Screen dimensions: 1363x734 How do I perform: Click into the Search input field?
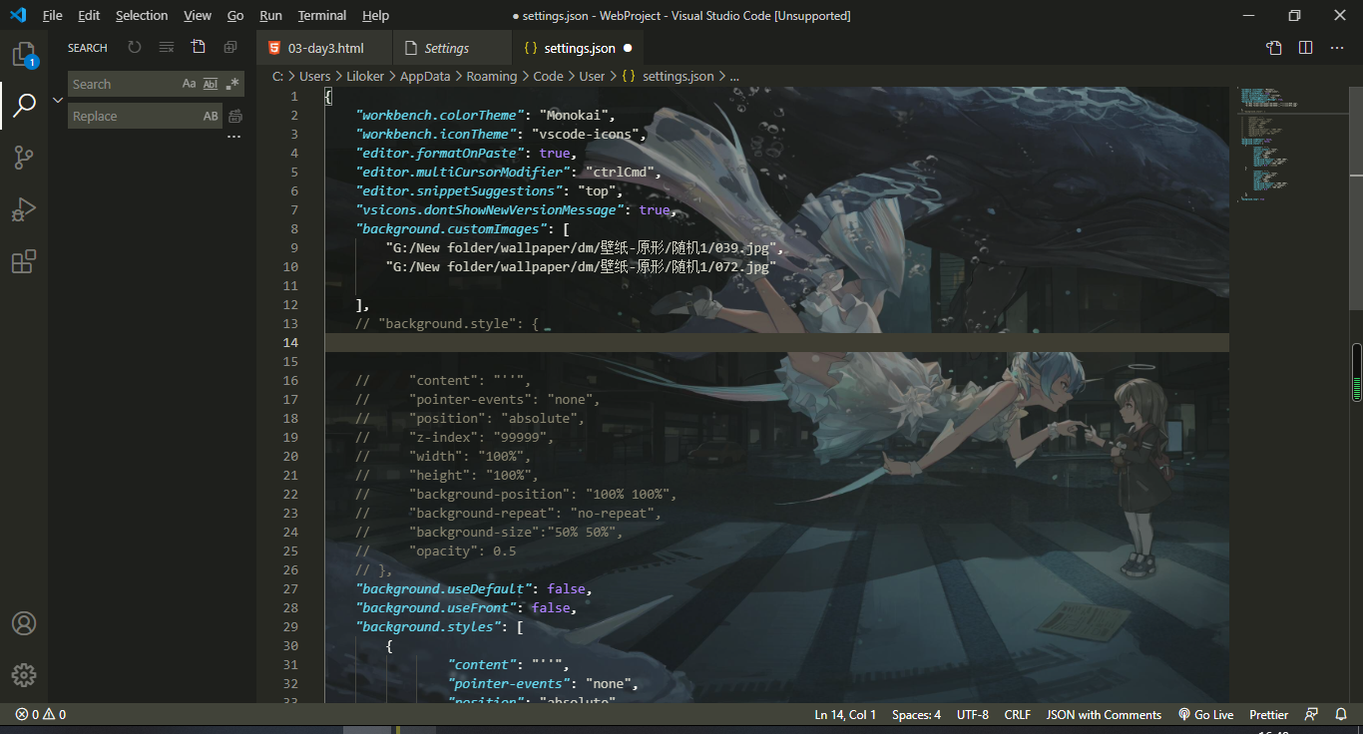pos(124,84)
